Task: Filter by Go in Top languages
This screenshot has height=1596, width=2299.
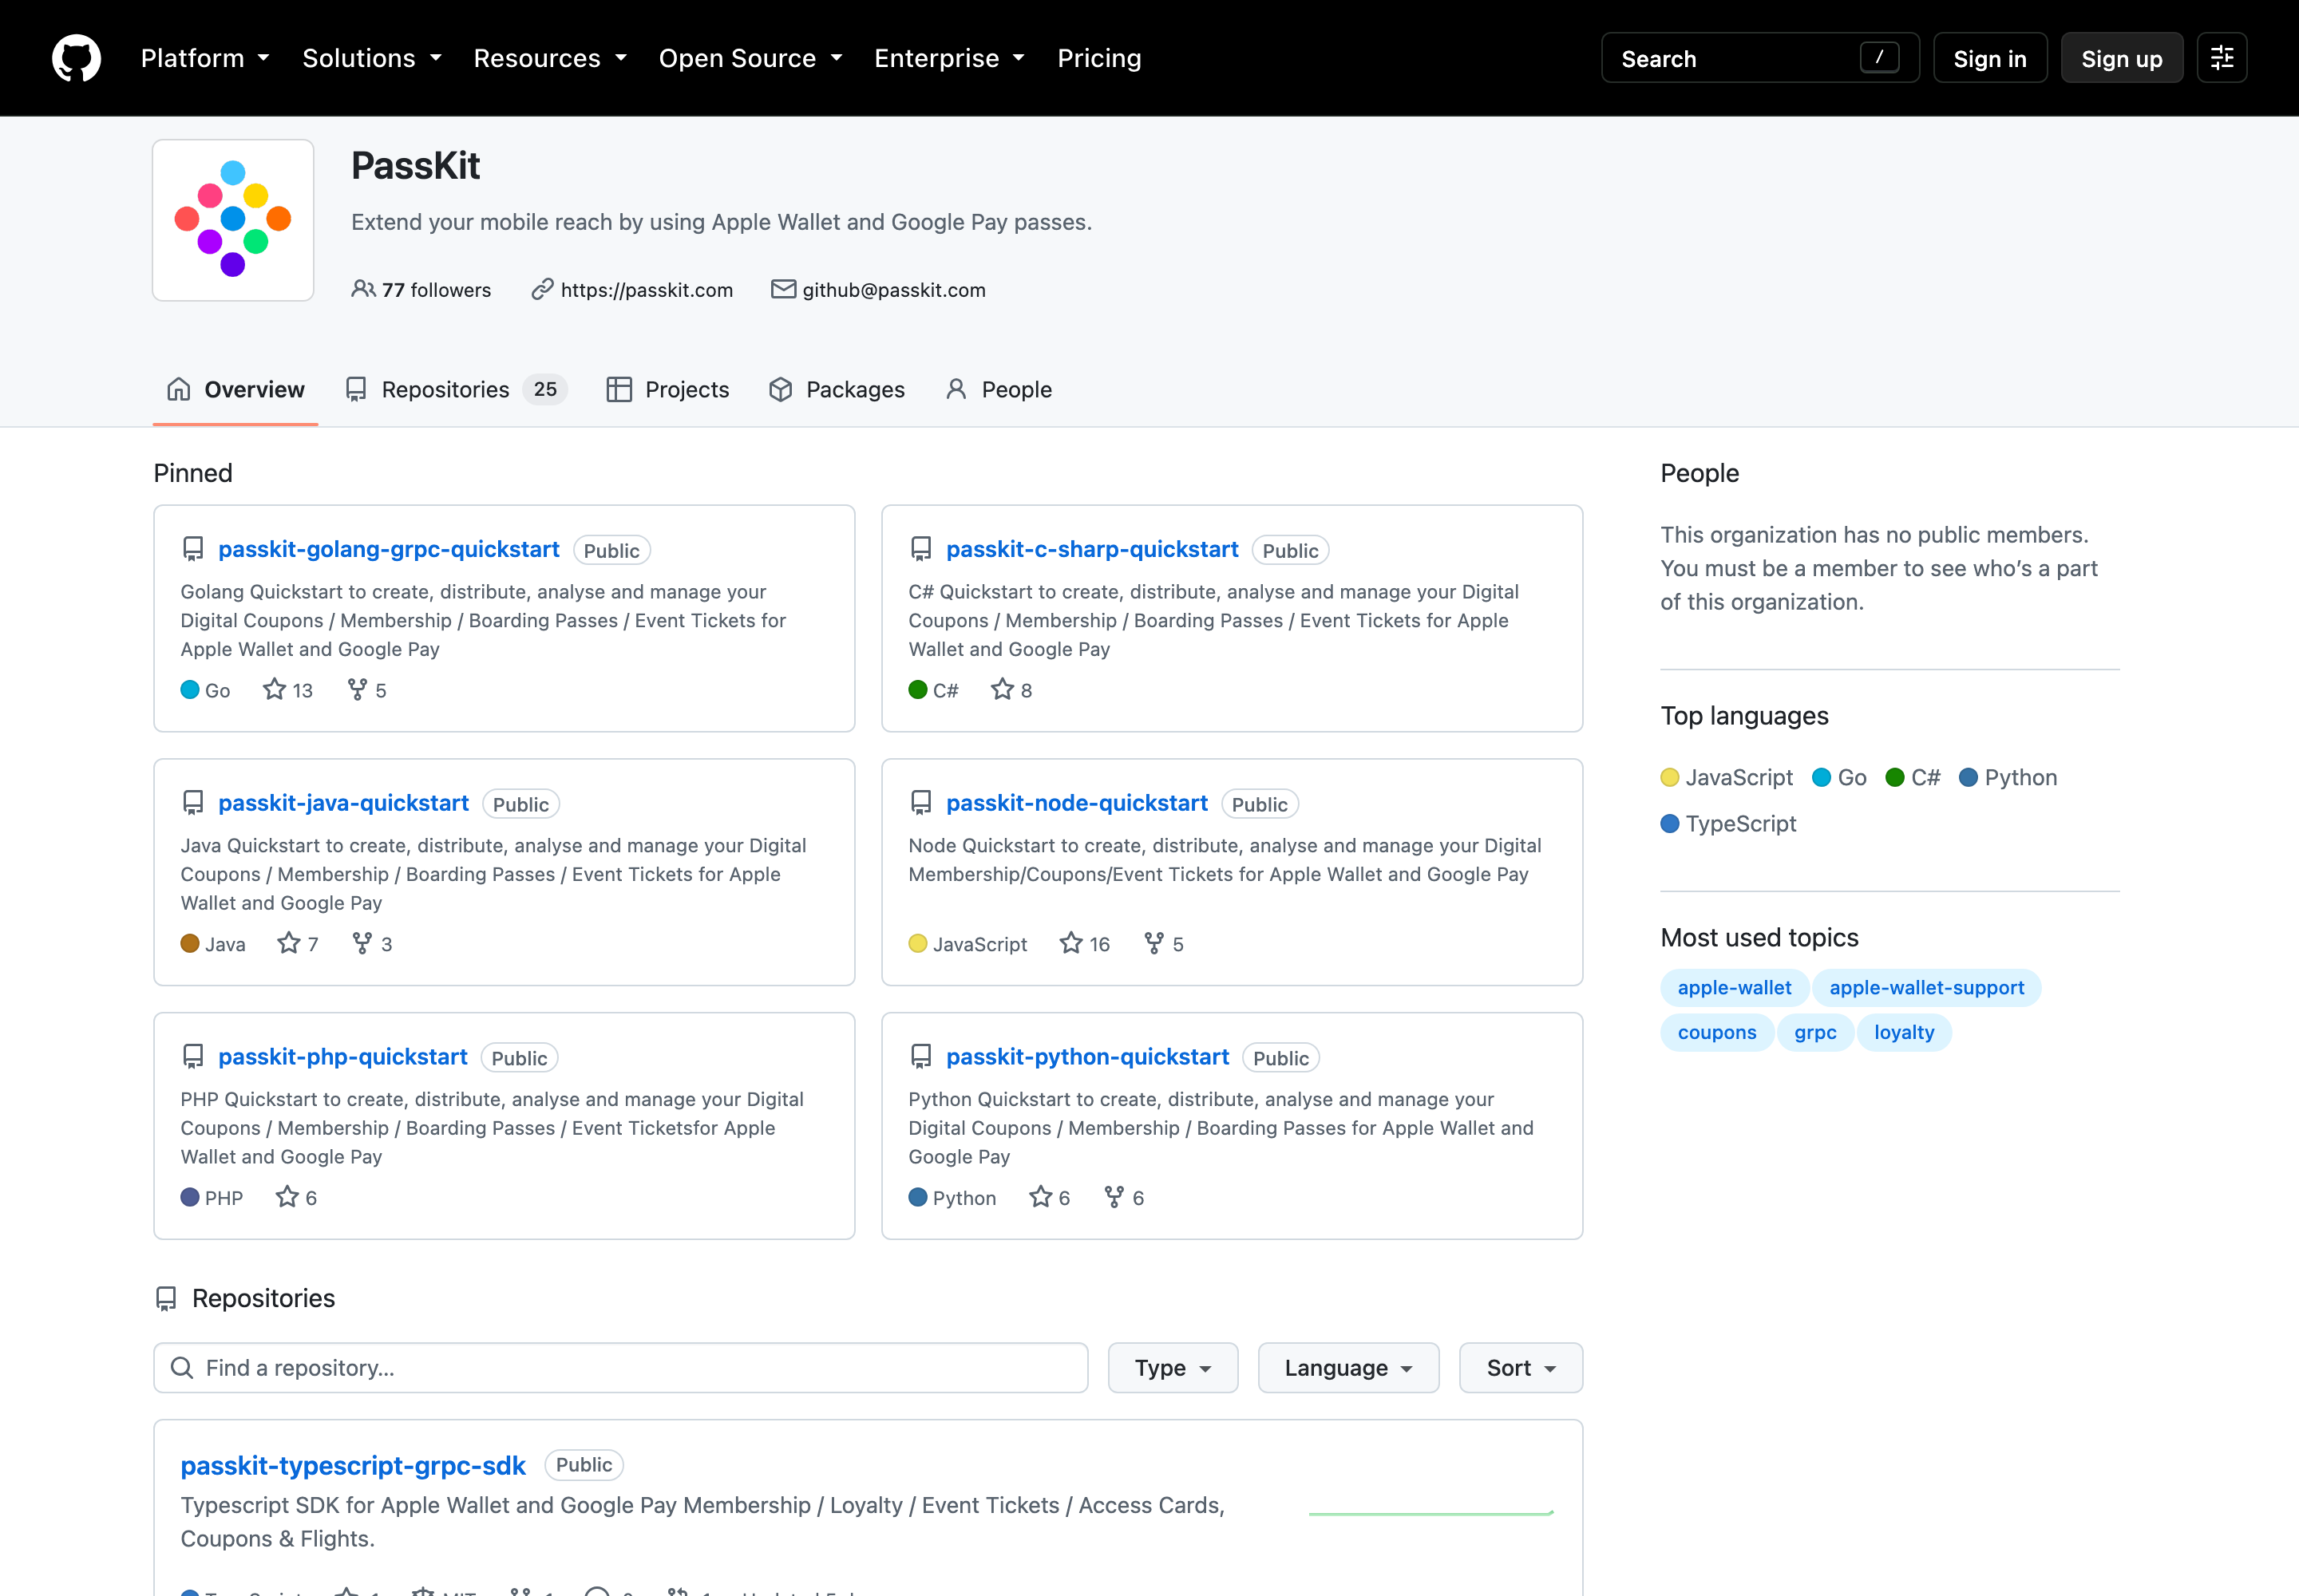Action: [x=1840, y=777]
